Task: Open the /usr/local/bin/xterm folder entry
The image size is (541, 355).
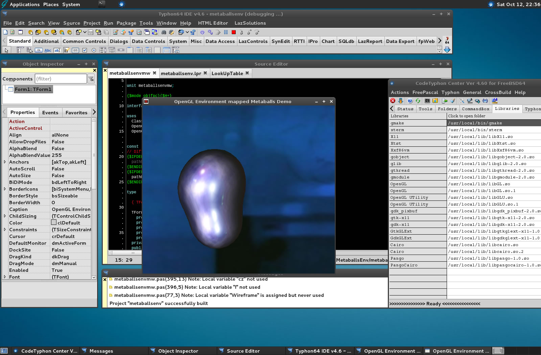Action: tap(494, 130)
